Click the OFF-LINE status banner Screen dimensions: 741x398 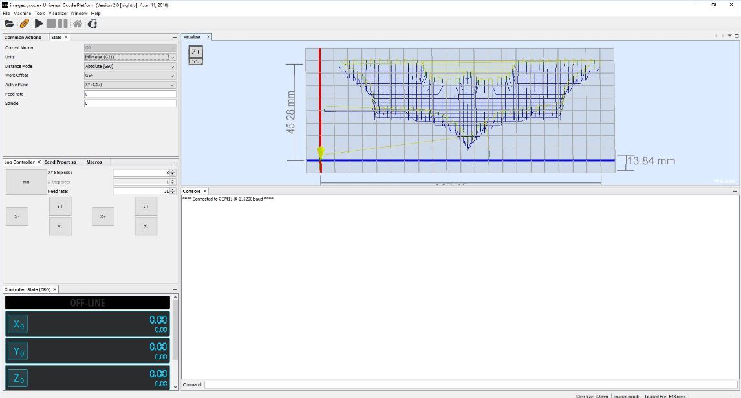click(87, 302)
